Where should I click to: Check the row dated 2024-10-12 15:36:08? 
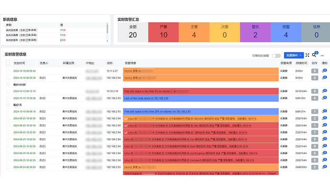(8, 98)
